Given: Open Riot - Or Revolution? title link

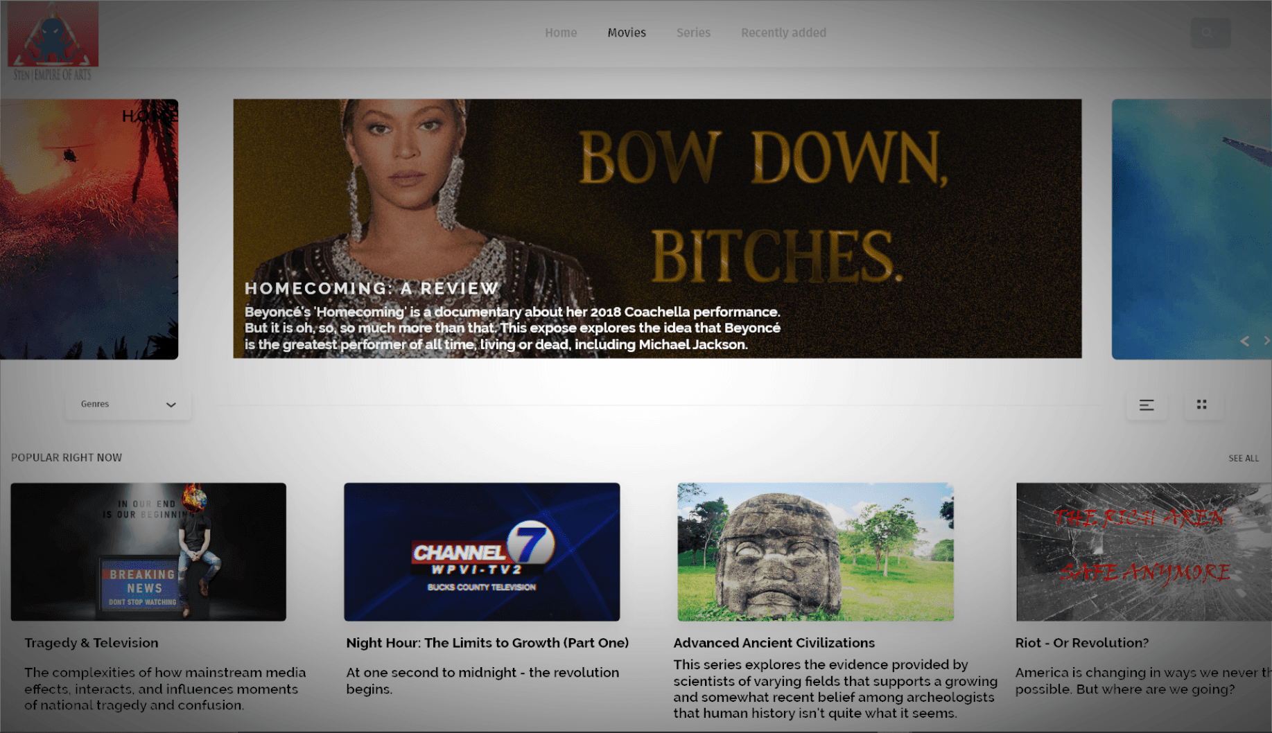Looking at the screenshot, I should [x=1082, y=643].
